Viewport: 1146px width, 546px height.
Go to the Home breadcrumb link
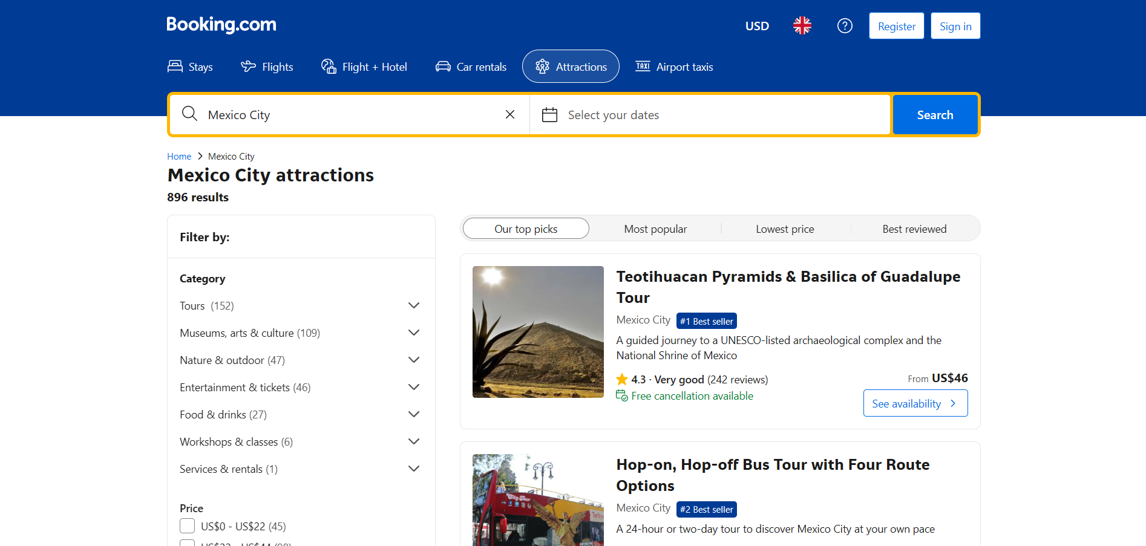click(x=179, y=156)
